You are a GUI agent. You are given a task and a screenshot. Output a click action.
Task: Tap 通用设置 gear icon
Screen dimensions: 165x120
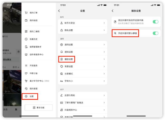pos(62,45)
